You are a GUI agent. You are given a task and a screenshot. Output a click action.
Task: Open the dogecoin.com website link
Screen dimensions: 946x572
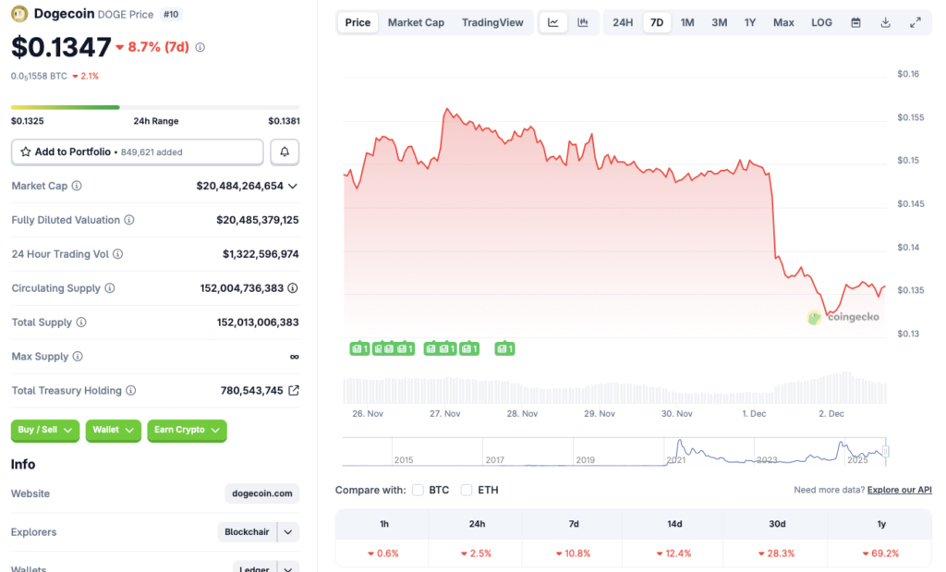pyautogui.click(x=262, y=493)
